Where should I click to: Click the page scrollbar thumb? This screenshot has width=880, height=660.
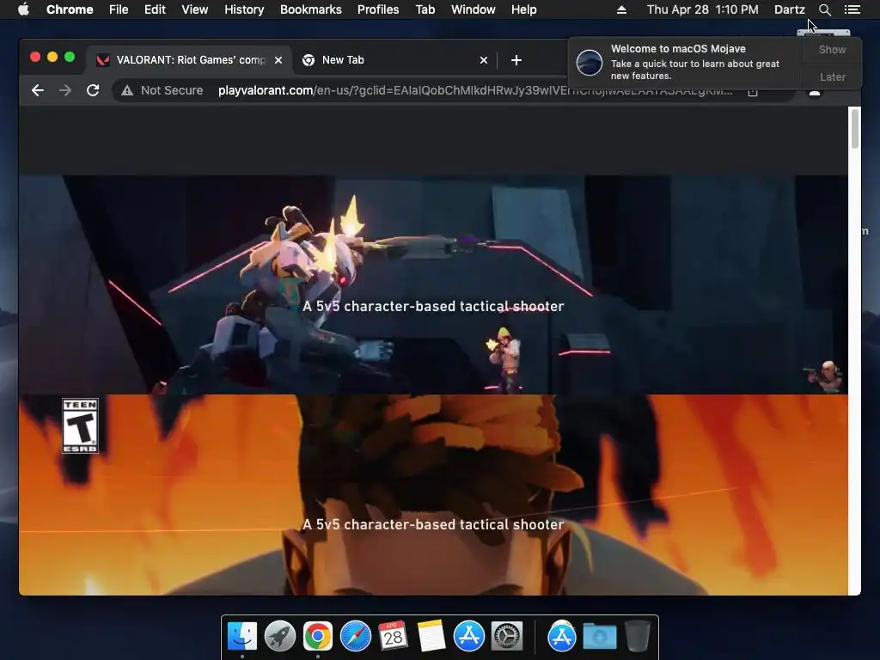point(855,129)
